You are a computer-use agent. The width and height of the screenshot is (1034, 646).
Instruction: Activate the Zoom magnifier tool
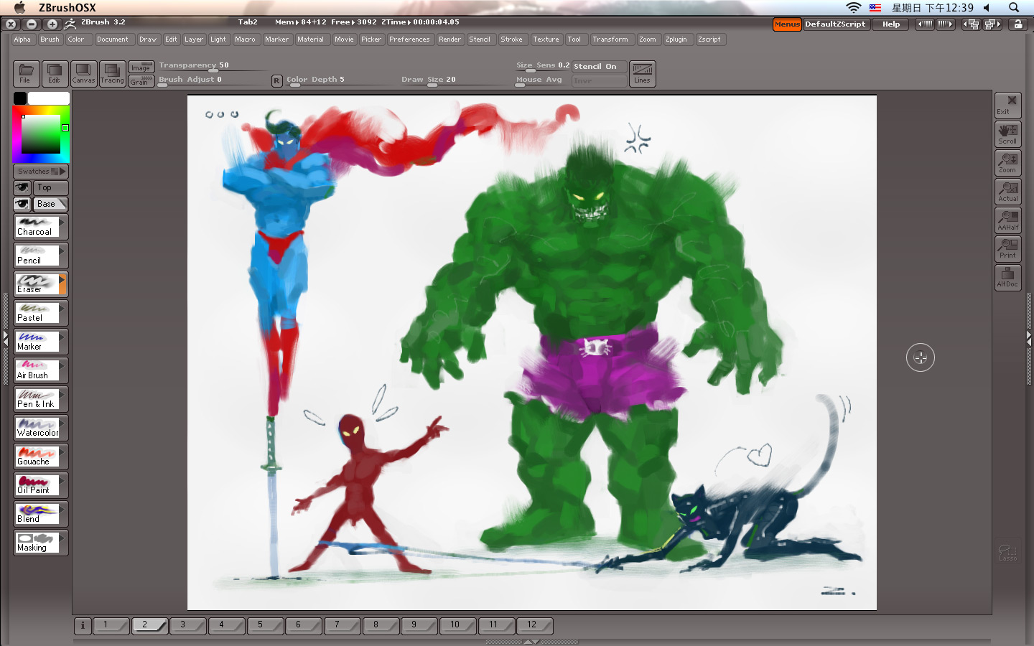click(x=1007, y=163)
